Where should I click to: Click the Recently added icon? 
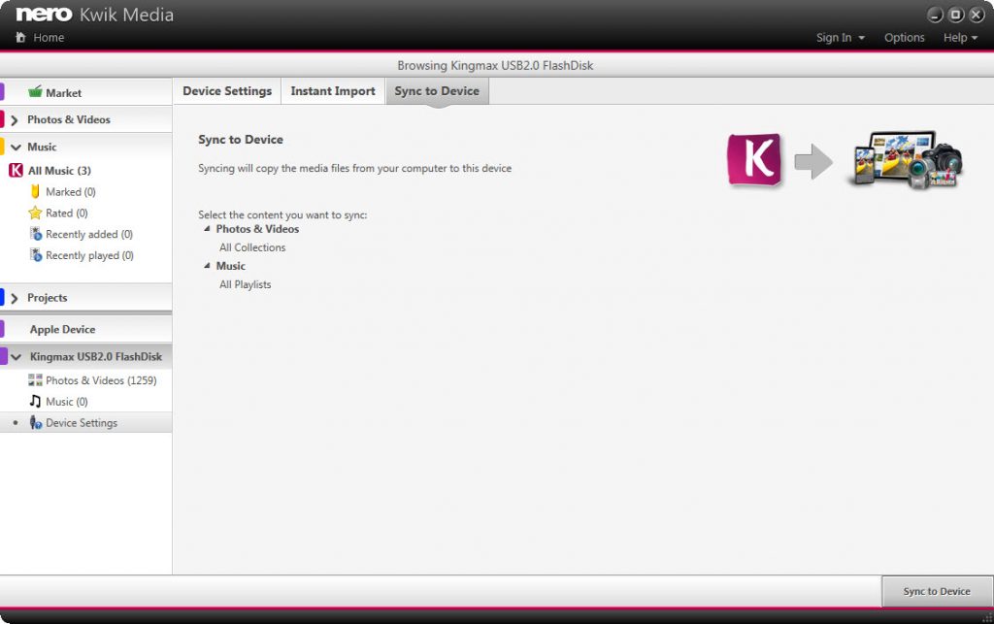pyautogui.click(x=36, y=234)
